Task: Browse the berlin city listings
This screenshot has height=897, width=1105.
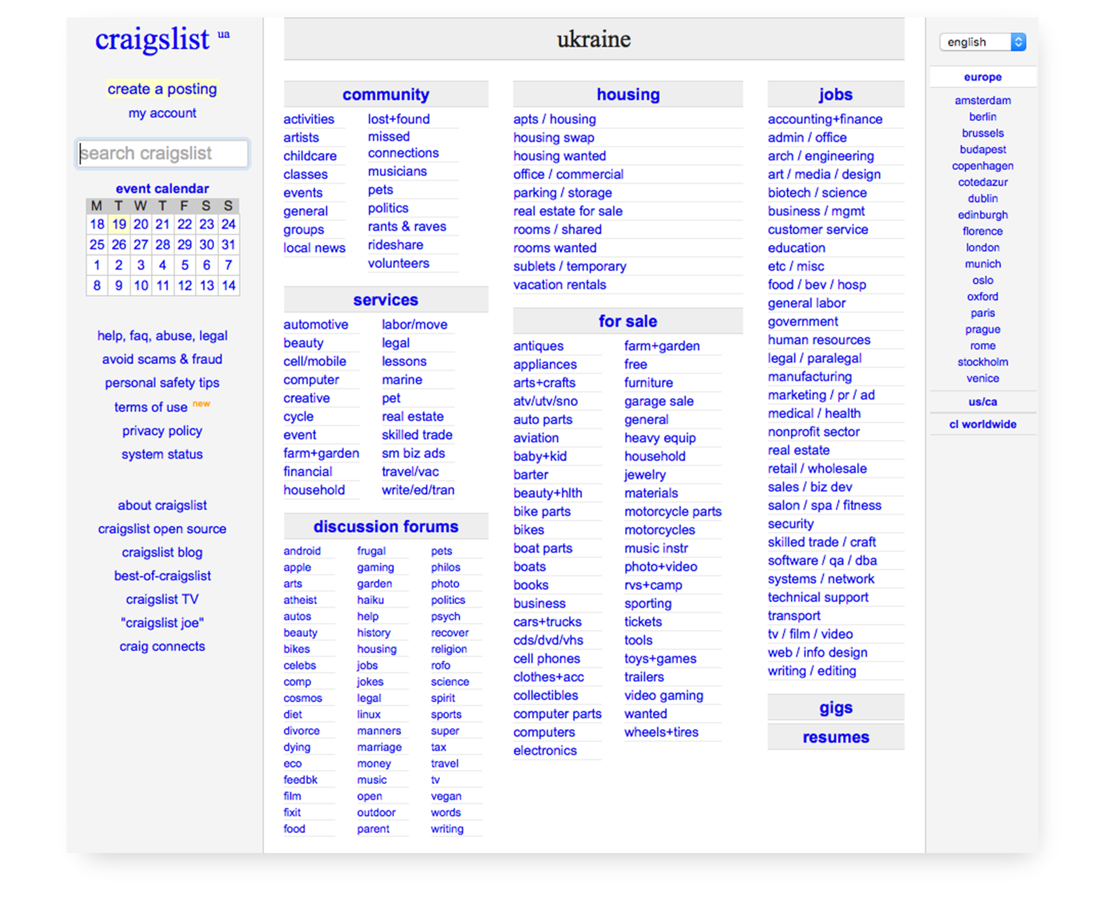Action: click(x=982, y=116)
